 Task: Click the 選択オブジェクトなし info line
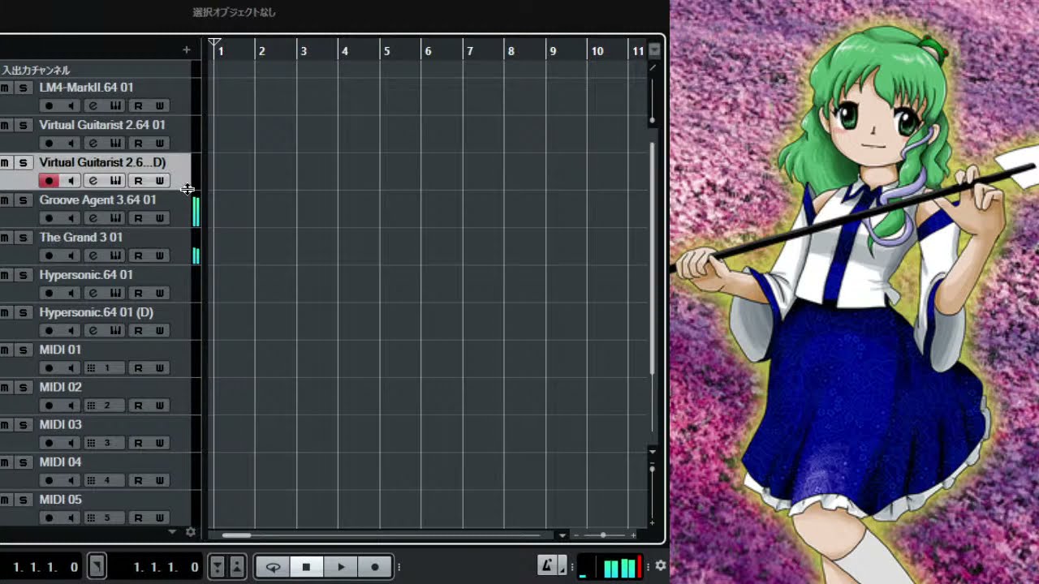point(234,12)
